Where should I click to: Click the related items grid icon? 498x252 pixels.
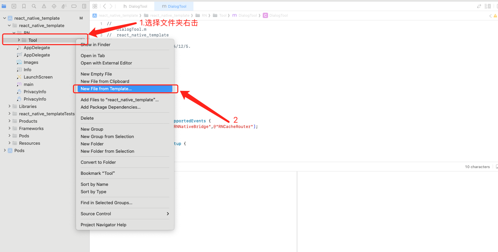pyautogui.click(x=95, y=6)
